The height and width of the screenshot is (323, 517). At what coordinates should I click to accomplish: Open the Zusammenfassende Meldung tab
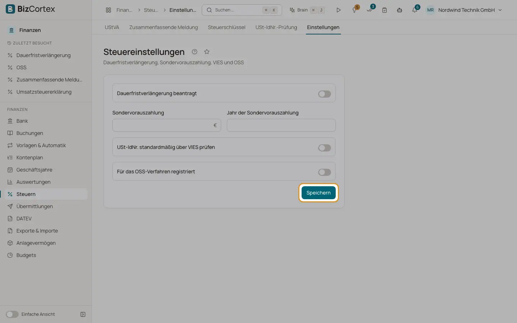(x=163, y=27)
